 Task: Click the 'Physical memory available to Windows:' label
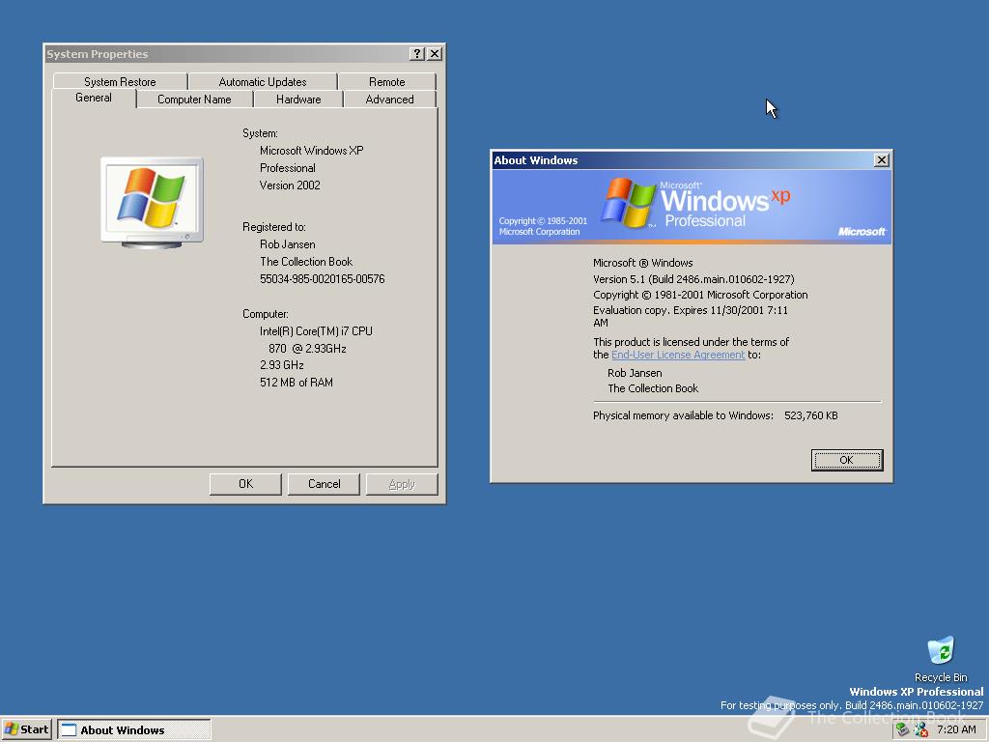683,415
